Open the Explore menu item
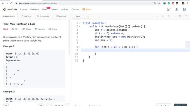 click(x=24, y=9)
